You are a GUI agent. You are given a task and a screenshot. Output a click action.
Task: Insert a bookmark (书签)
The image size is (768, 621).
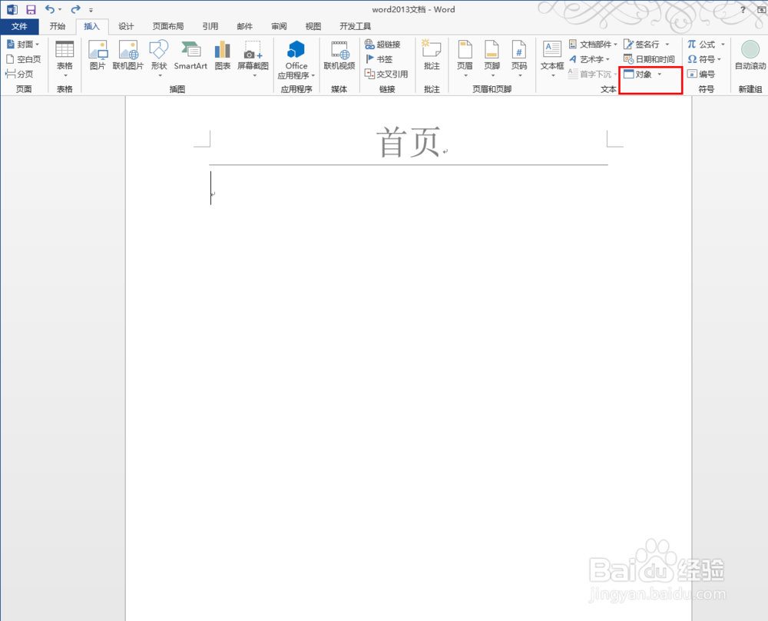pyautogui.click(x=379, y=59)
